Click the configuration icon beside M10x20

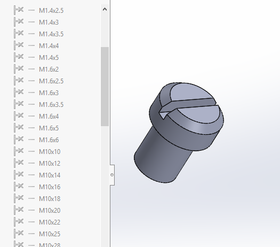pos(19,210)
